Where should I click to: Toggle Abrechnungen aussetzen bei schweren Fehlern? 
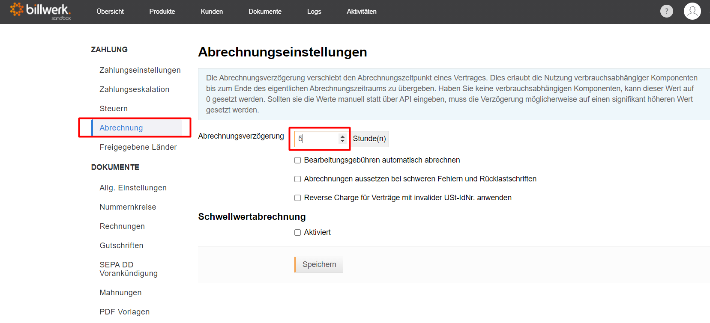[x=297, y=179]
